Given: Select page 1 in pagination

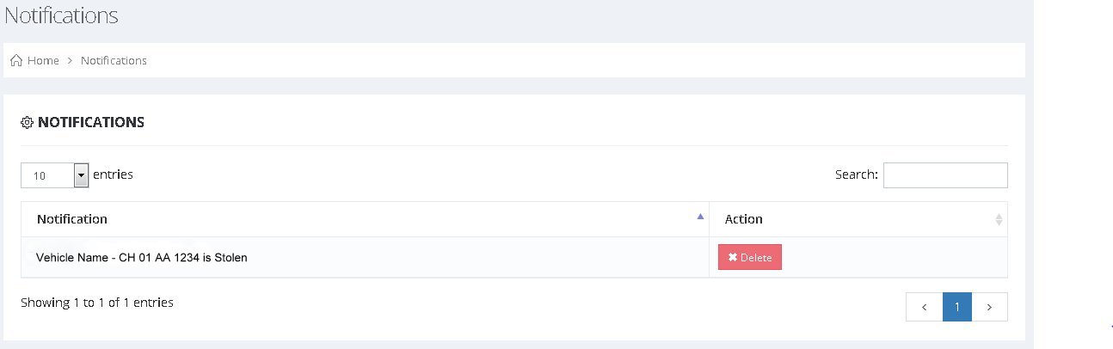Looking at the screenshot, I should tap(956, 307).
